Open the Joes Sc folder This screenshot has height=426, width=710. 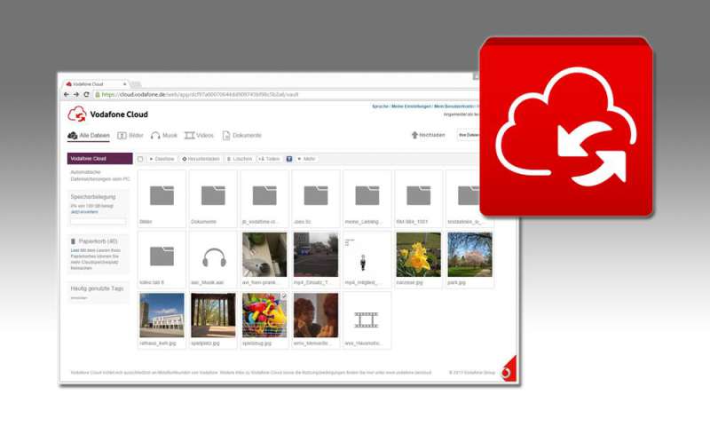316,198
